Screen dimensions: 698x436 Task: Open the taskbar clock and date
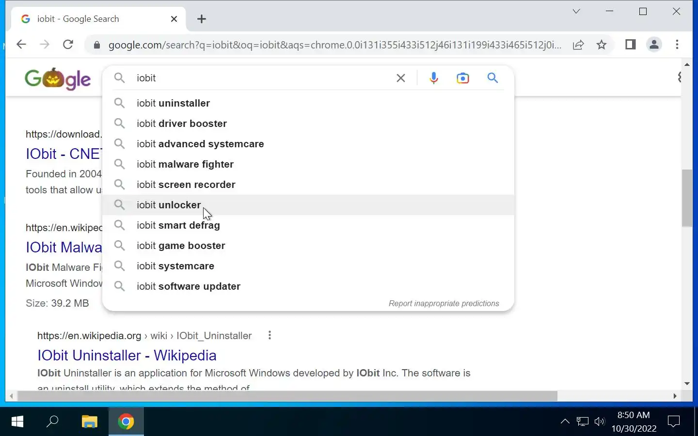634,421
